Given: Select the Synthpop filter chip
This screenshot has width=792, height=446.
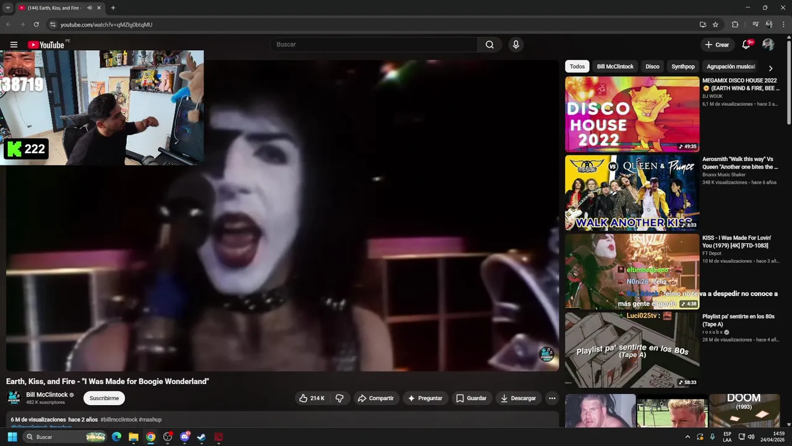Looking at the screenshot, I should (683, 66).
